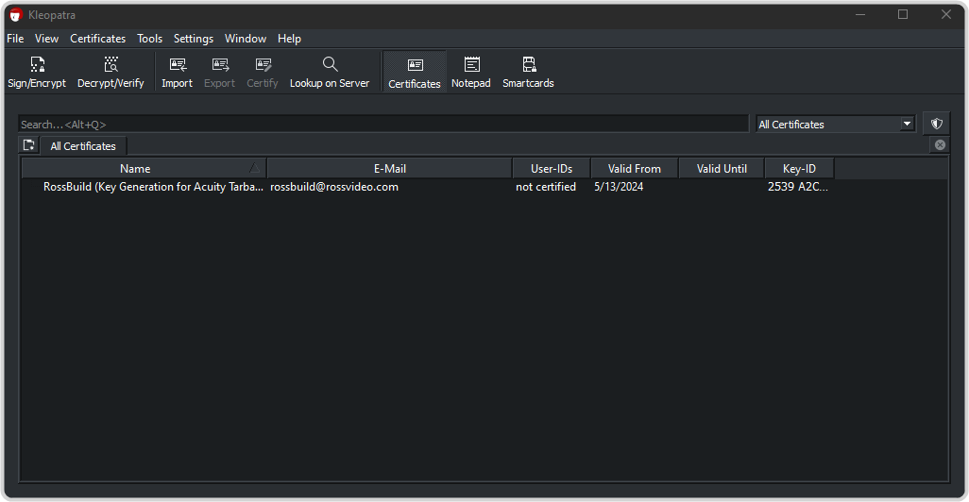
Task: Close the tab using the round X icon
Action: coord(939,145)
